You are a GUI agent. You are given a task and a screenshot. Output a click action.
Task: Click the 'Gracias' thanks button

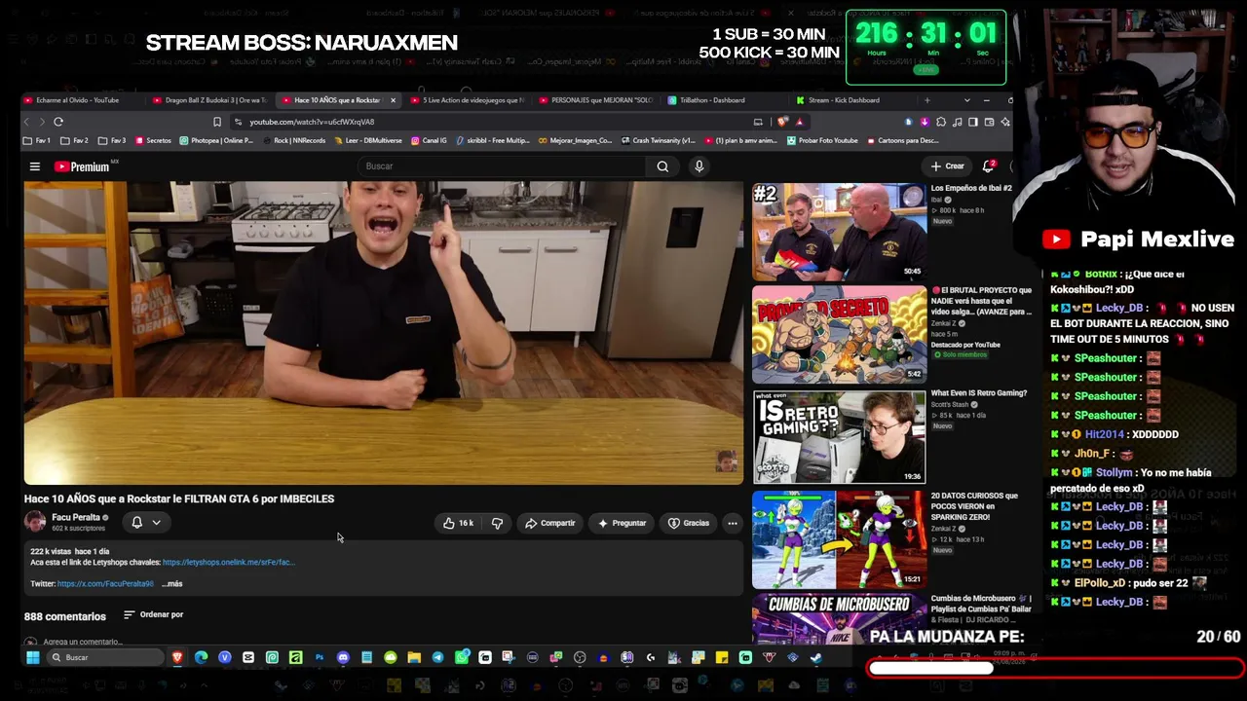[x=689, y=523]
